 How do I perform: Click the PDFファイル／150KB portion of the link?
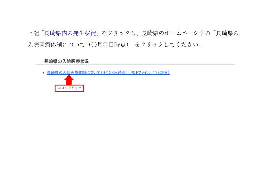tap(149, 73)
